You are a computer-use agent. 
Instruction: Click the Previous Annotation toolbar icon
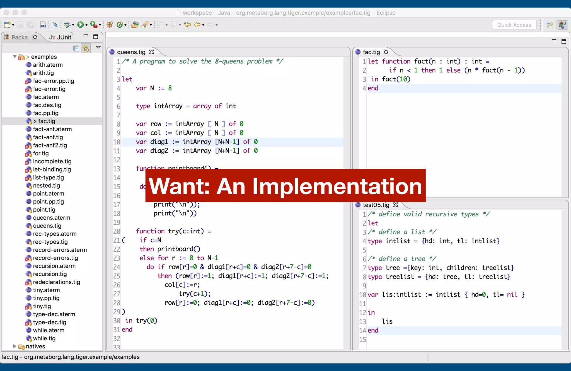174,25
